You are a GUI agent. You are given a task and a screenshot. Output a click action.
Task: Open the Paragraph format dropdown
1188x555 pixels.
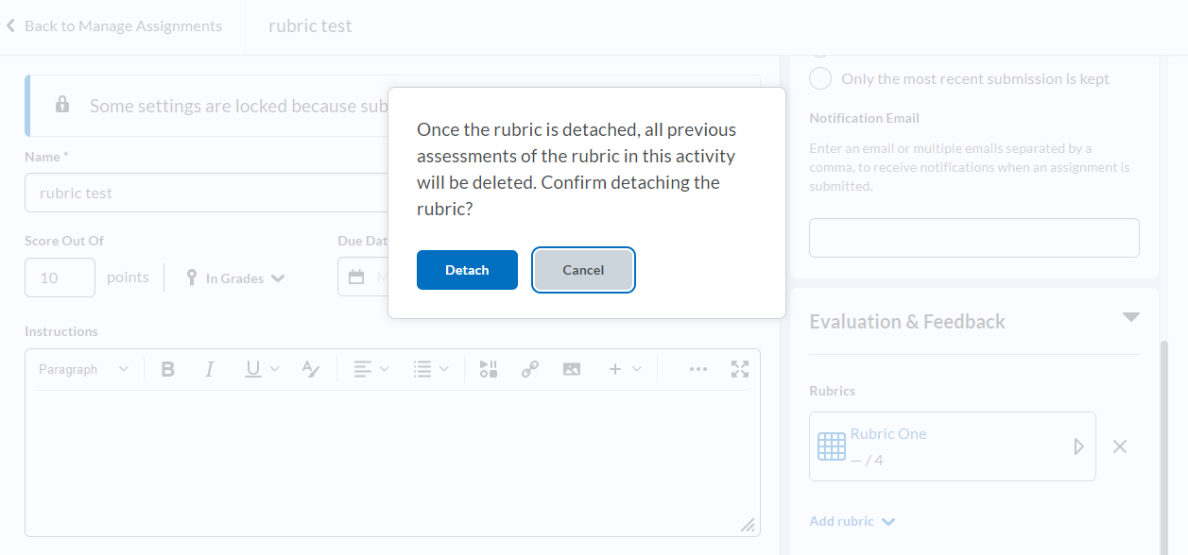coord(83,369)
